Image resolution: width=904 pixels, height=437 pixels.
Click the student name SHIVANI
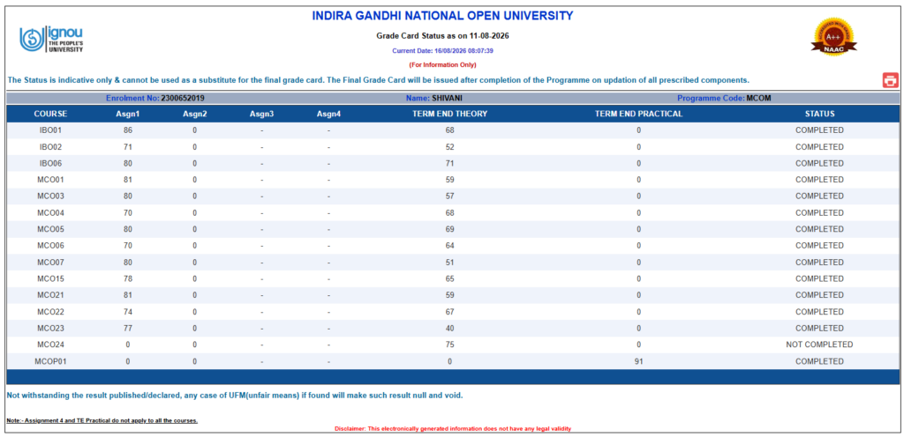click(447, 99)
